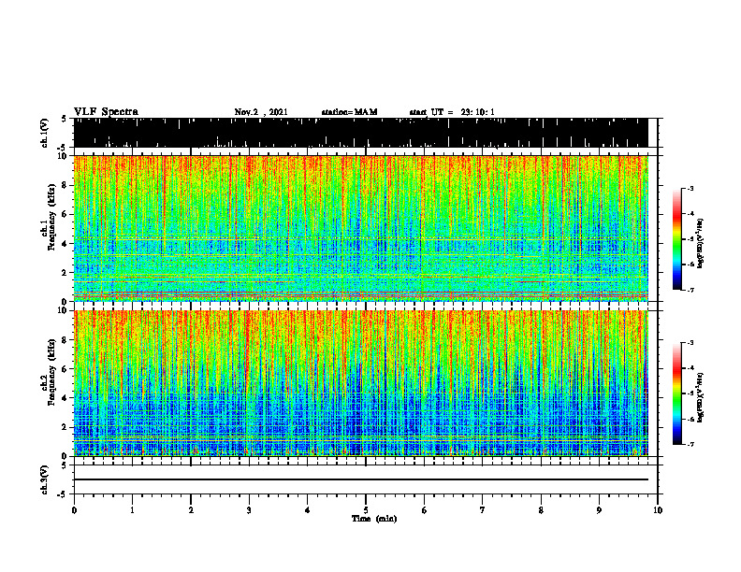Click the time axis tick label 6

(425, 510)
